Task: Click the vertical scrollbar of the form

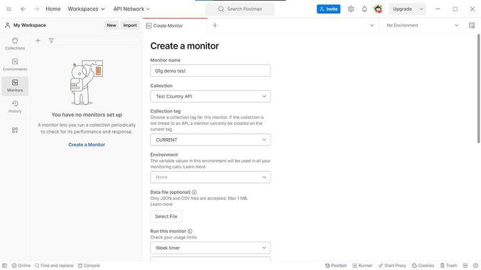Action: [478, 89]
